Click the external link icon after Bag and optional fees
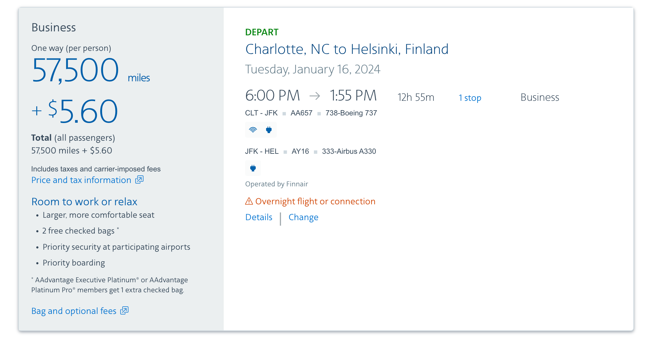The image size is (662, 338). tap(124, 311)
